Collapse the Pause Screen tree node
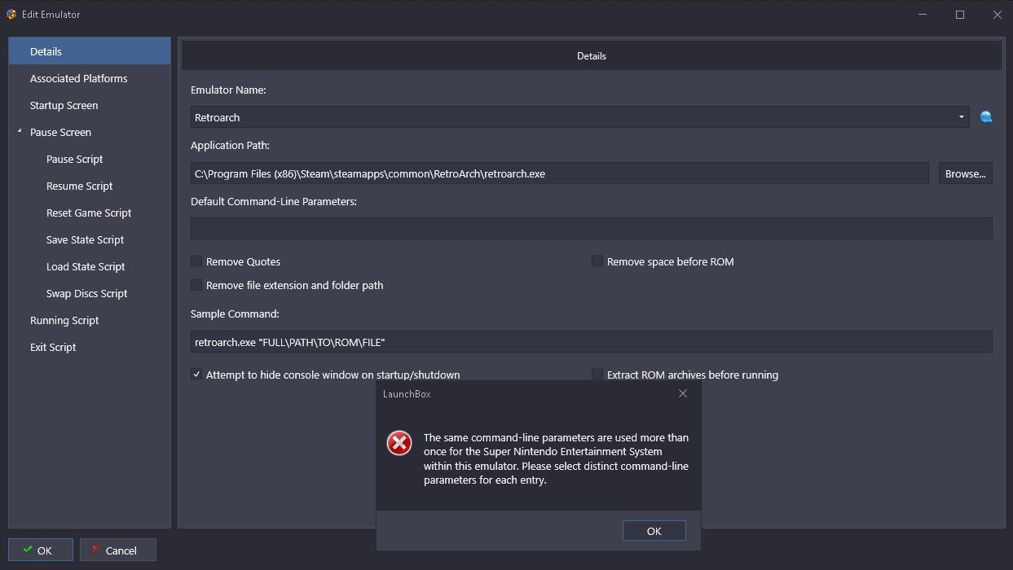1013x570 pixels. (20, 132)
